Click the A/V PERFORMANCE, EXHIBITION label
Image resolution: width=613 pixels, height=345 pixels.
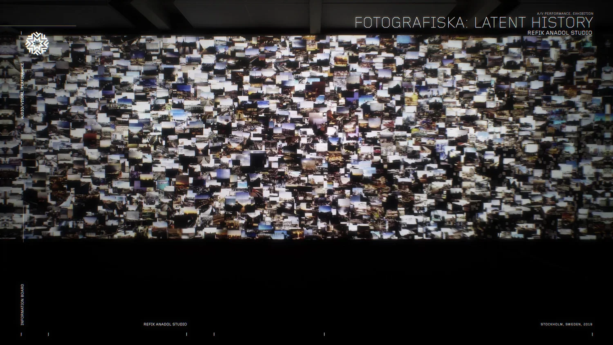pyautogui.click(x=565, y=13)
